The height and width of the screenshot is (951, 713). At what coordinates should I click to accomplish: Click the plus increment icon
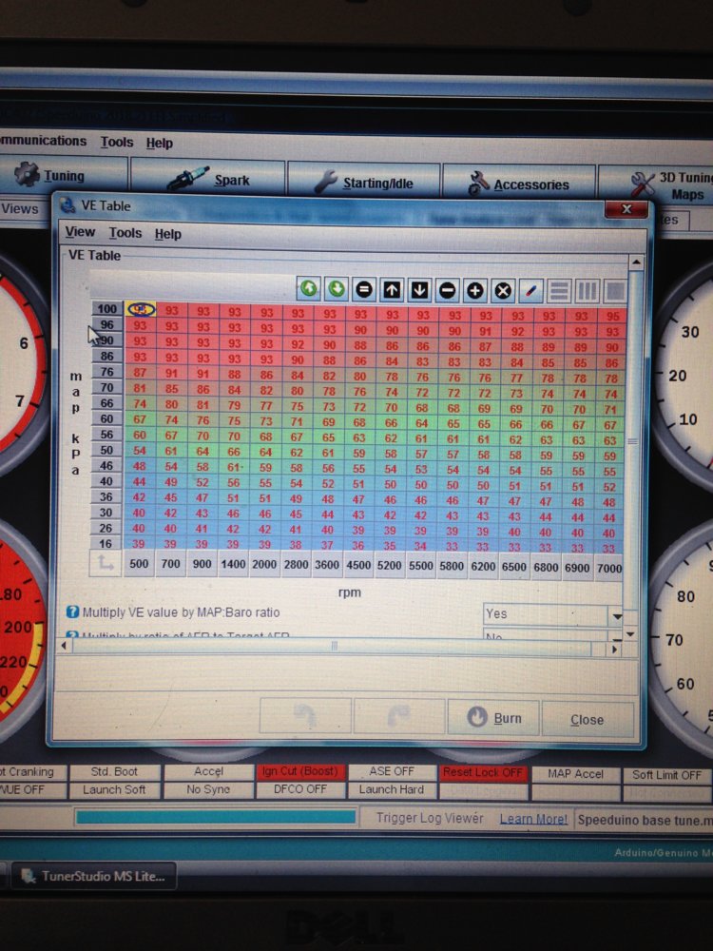[475, 291]
